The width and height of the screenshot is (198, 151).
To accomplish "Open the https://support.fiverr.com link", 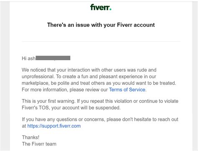I will click(x=54, y=126).
